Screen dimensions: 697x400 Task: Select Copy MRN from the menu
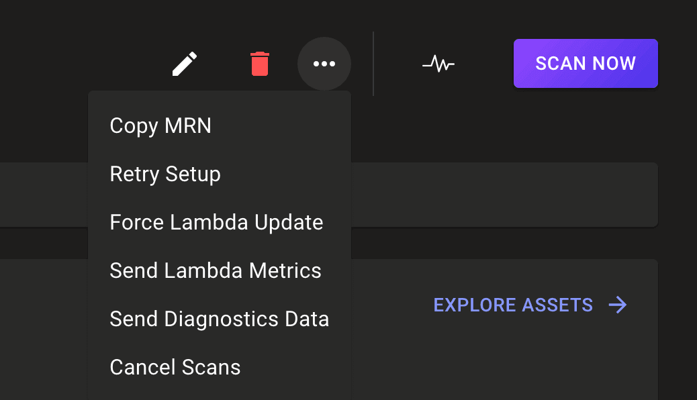coord(160,126)
